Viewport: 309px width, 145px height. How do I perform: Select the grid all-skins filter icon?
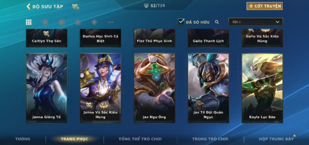pyautogui.click(x=29, y=22)
